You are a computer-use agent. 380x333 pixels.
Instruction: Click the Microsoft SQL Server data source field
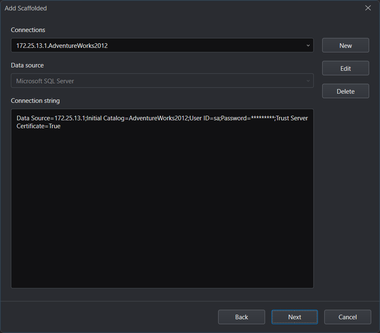[45, 81]
